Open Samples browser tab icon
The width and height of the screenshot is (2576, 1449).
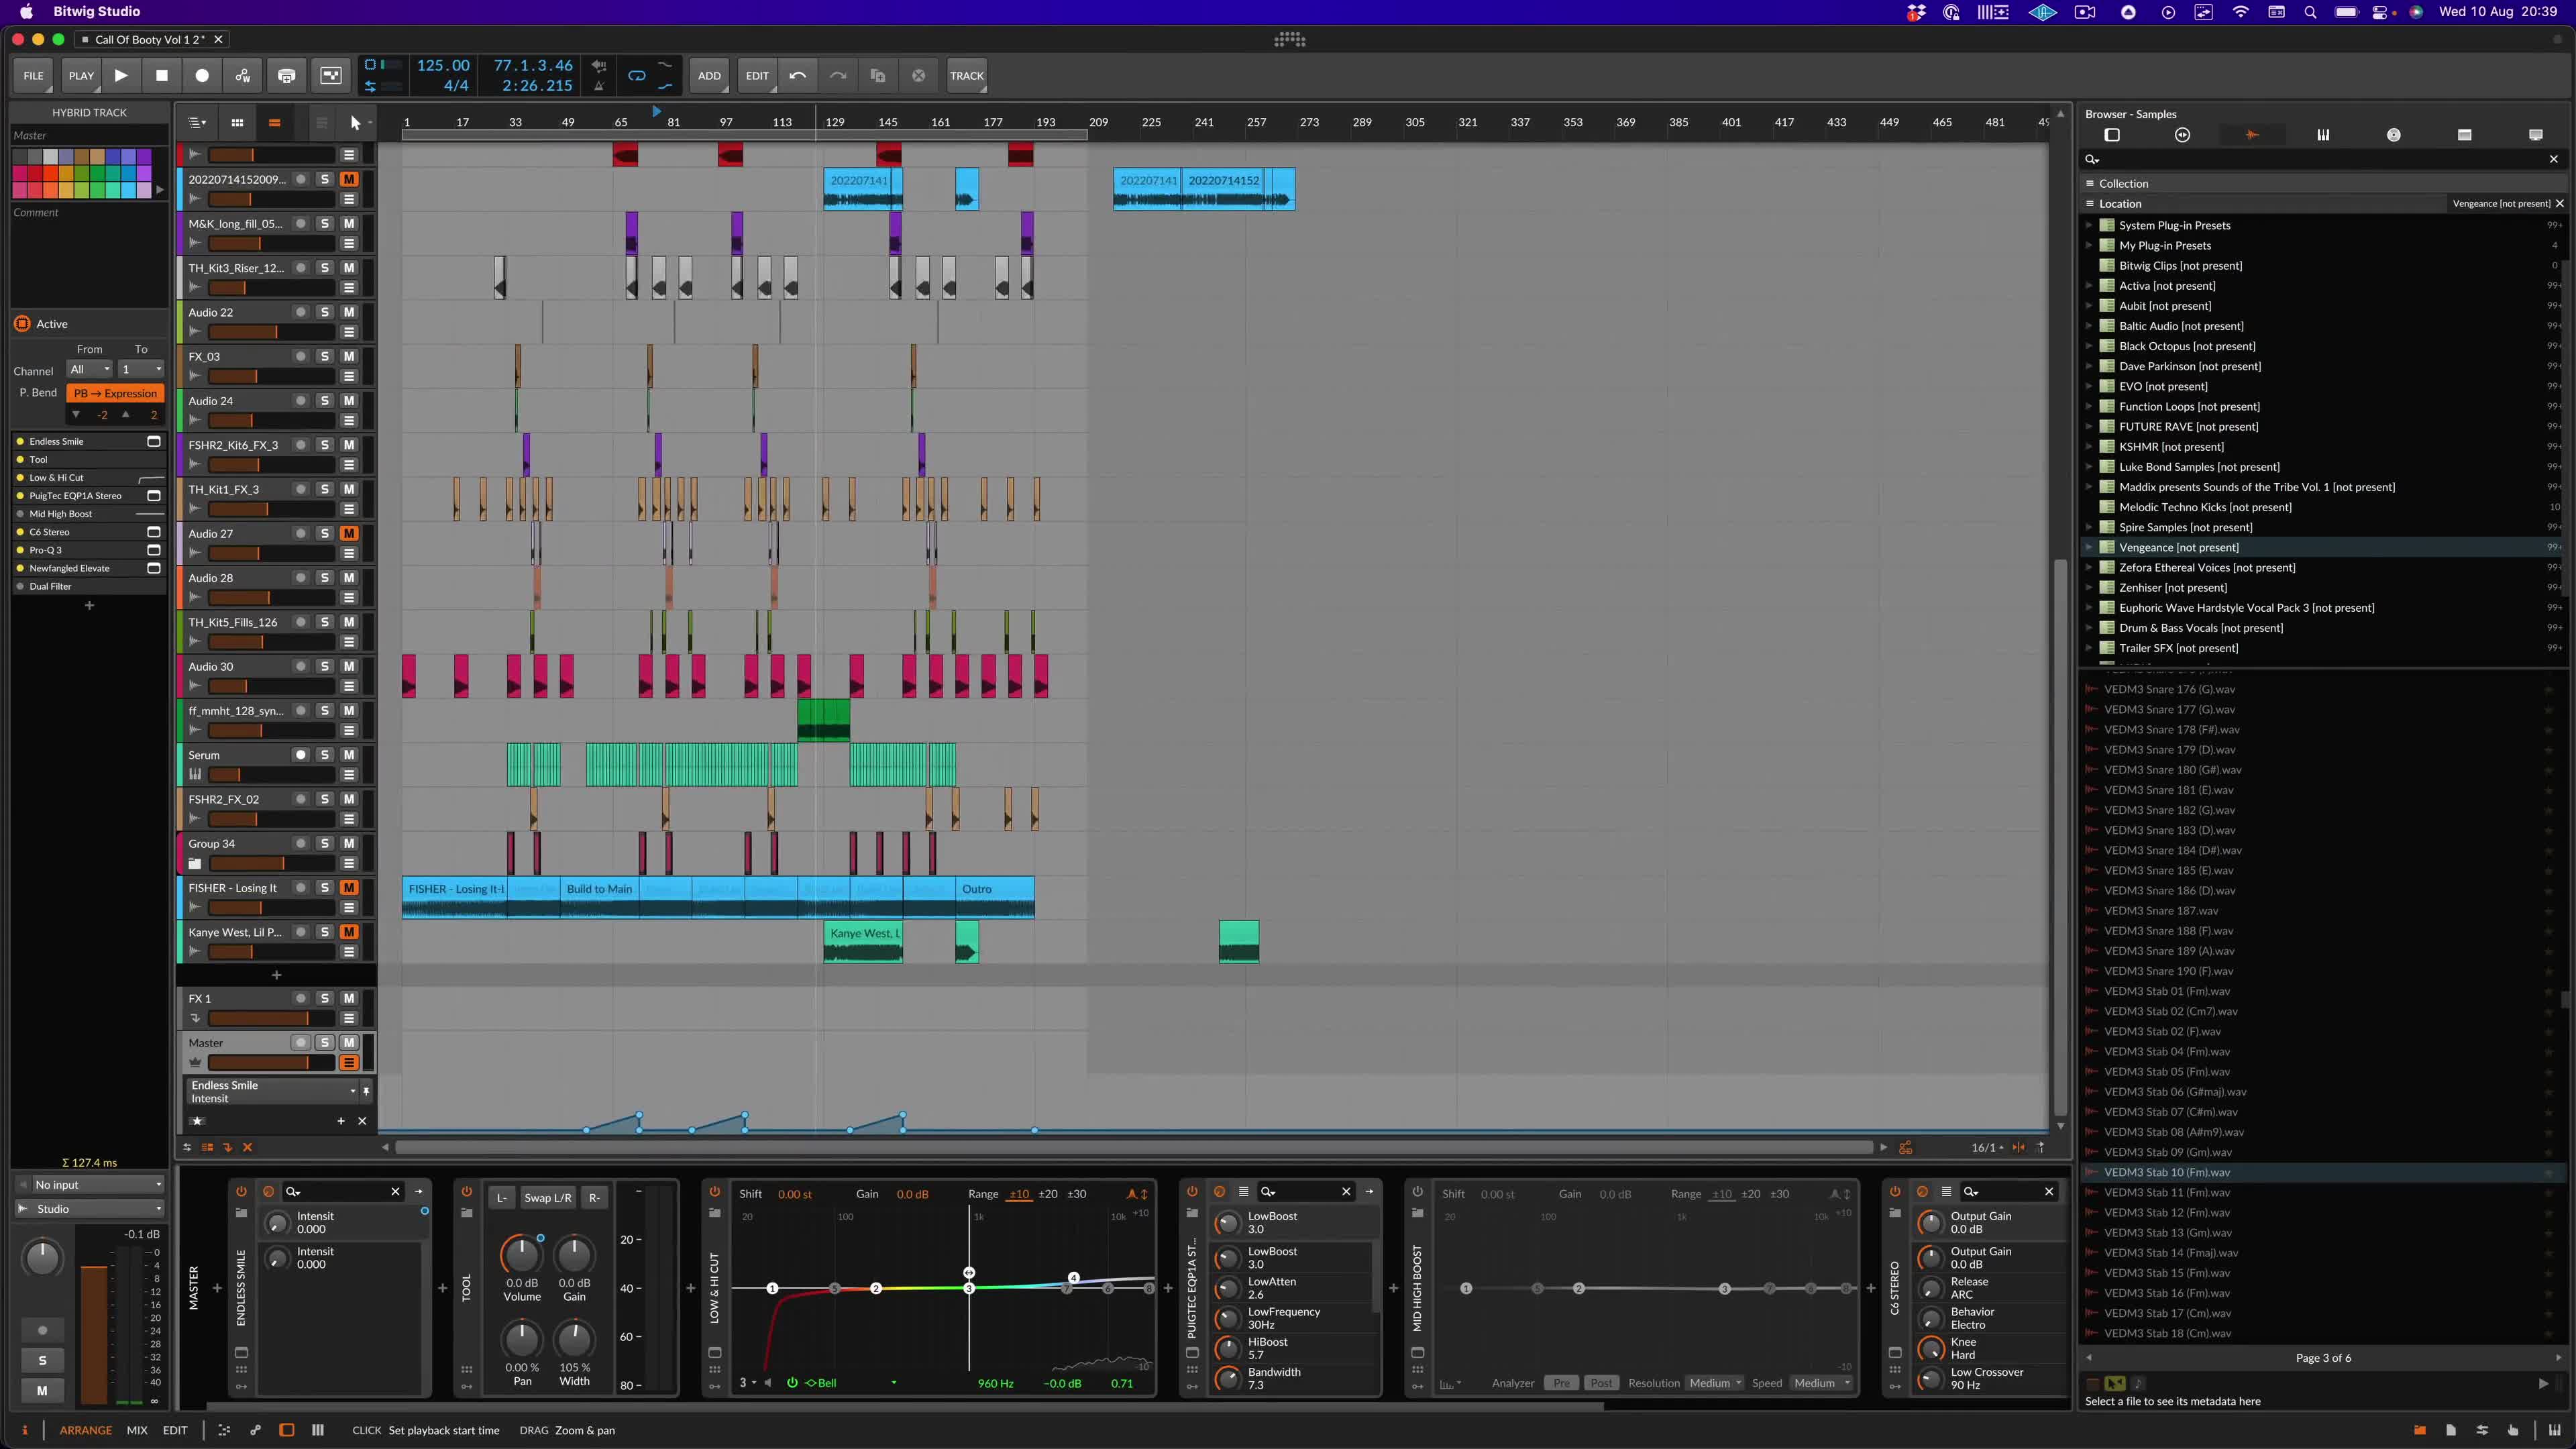click(x=2252, y=135)
